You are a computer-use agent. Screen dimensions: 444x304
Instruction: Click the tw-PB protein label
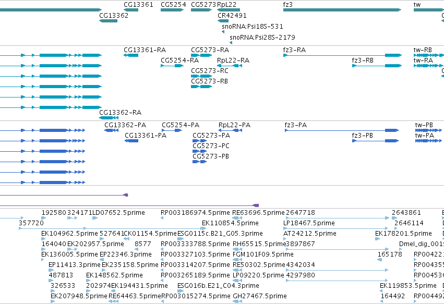[x=424, y=125]
